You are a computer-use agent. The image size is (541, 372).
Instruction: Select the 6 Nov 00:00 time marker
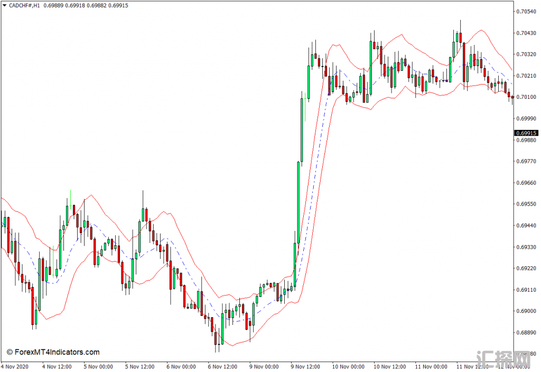click(181, 367)
